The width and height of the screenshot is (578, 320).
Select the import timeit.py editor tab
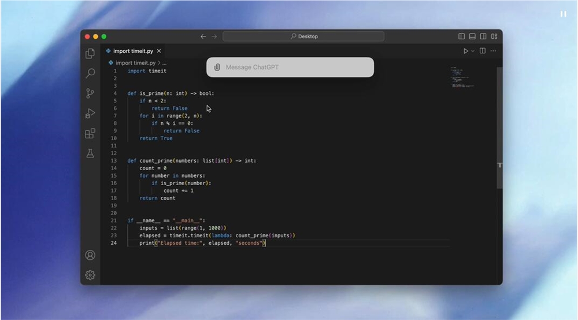[133, 51]
